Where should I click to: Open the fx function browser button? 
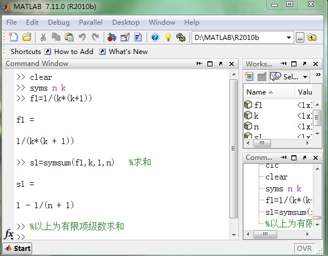(9, 233)
